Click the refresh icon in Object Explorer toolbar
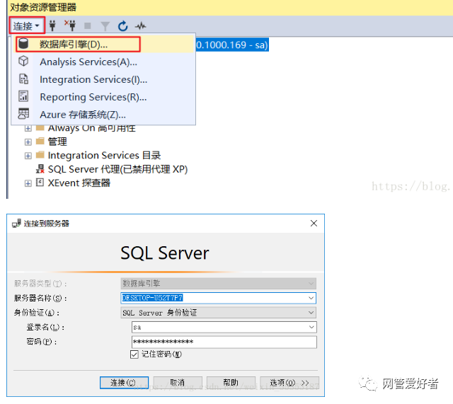This screenshot has height=404, width=453. (122, 26)
